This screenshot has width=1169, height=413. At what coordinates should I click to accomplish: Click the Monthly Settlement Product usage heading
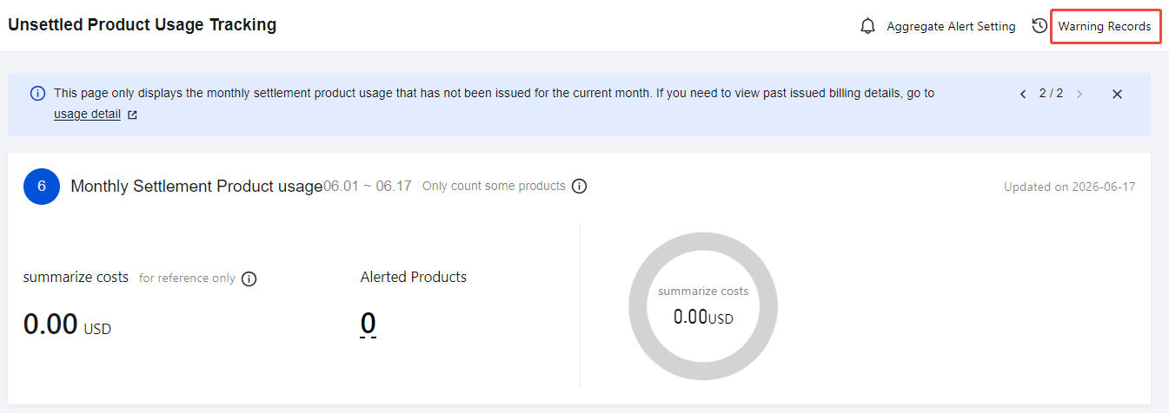196,186
